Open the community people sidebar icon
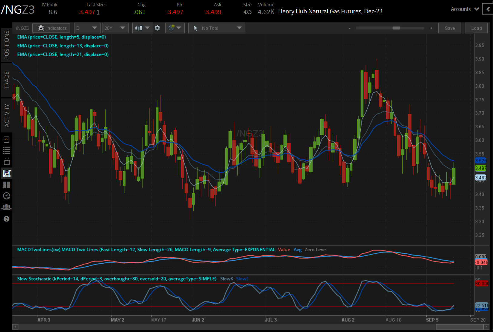This screenshot has width=493, height=332. pyautogui.click(x=6, y=207)
